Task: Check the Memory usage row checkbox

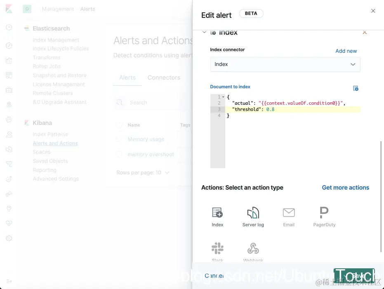Action: point(119,139)
